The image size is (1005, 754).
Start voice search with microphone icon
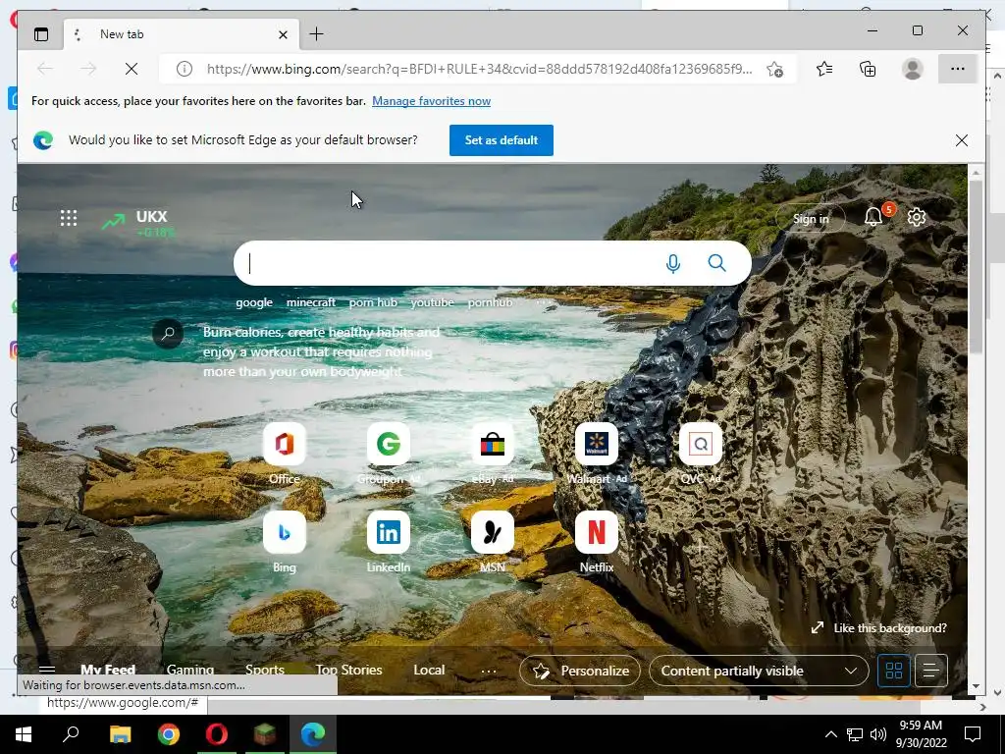pos(673,263)
